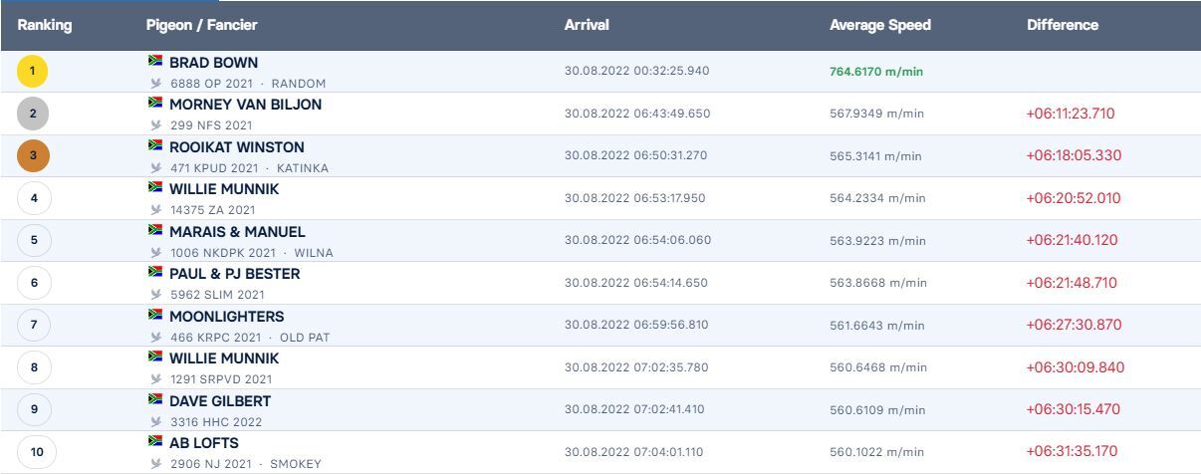Sort by the Ranking column header
This screenshot has width=1201, height=474.
click(x=45, y=25)
